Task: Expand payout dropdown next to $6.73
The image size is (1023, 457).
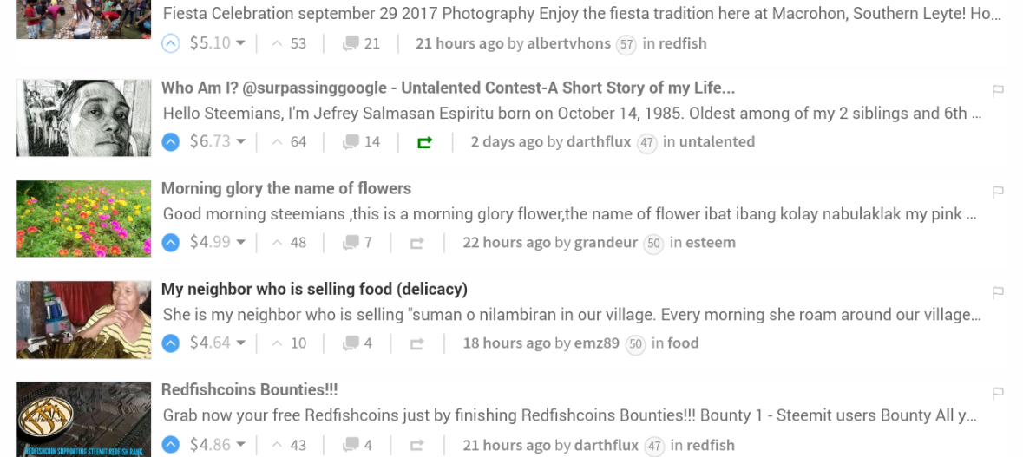Action: tap(241, 142)
